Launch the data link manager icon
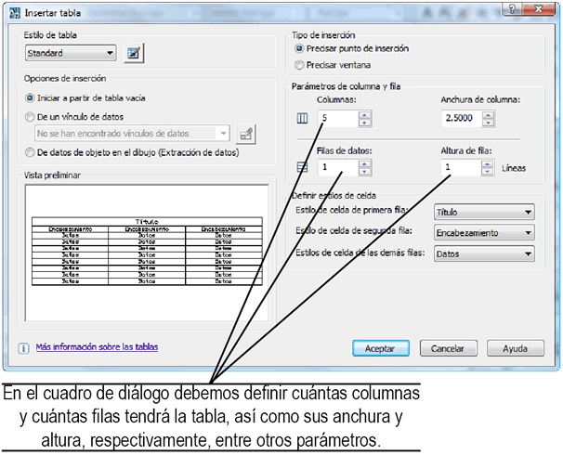The width and height of the screenshot is (563, 455). click(246, 135)
